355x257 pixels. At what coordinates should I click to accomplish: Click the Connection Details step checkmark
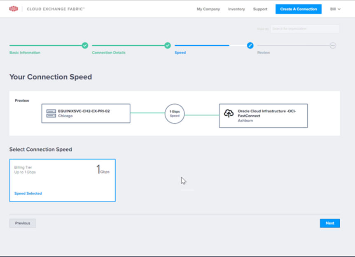pos(168,46)
